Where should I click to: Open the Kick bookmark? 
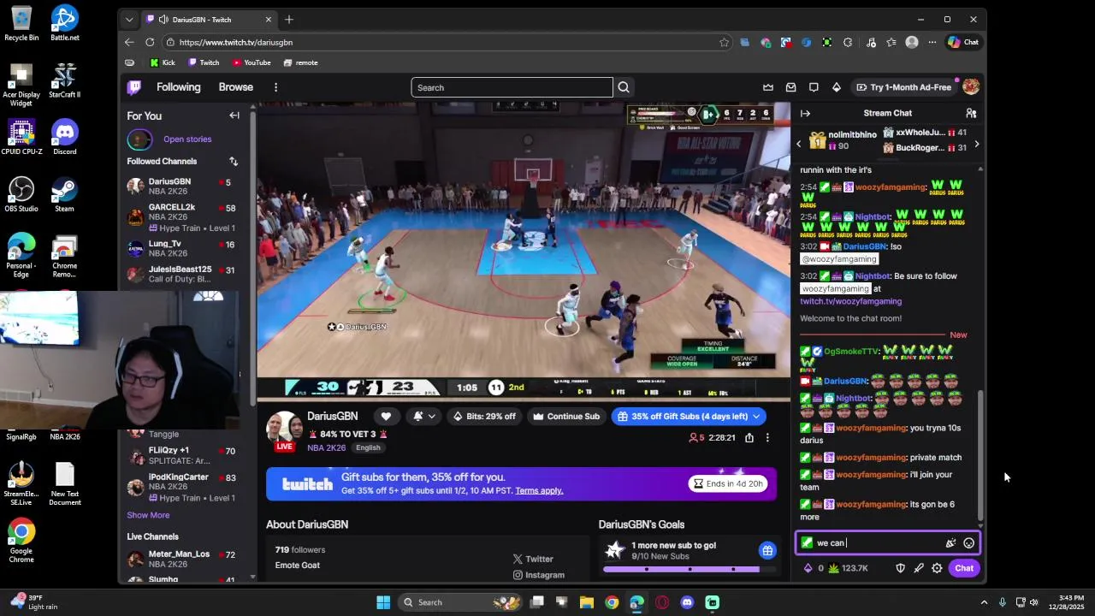pyautogui.click(x=163, y=62)
